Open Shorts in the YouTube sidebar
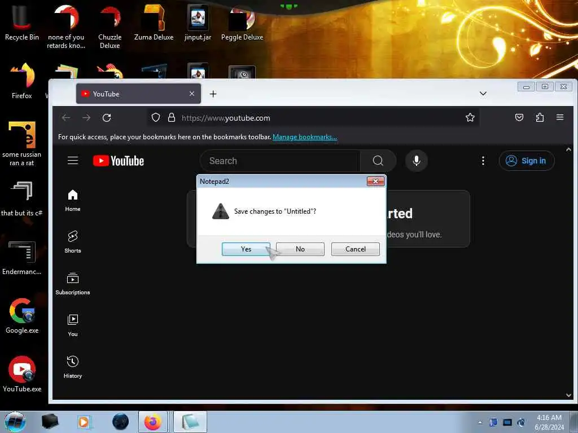 click(73, 242)
